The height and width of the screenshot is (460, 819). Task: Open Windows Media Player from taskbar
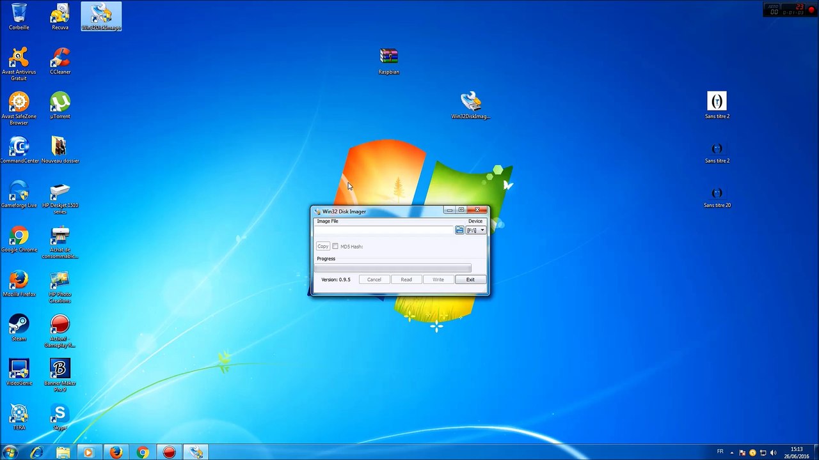pyautogui.click(x=89, y=452)
